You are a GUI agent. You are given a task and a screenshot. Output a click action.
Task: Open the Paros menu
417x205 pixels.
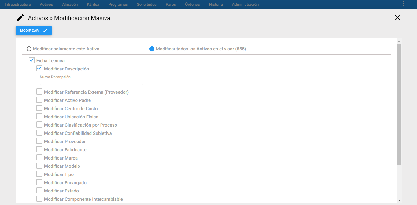point(171,5)
